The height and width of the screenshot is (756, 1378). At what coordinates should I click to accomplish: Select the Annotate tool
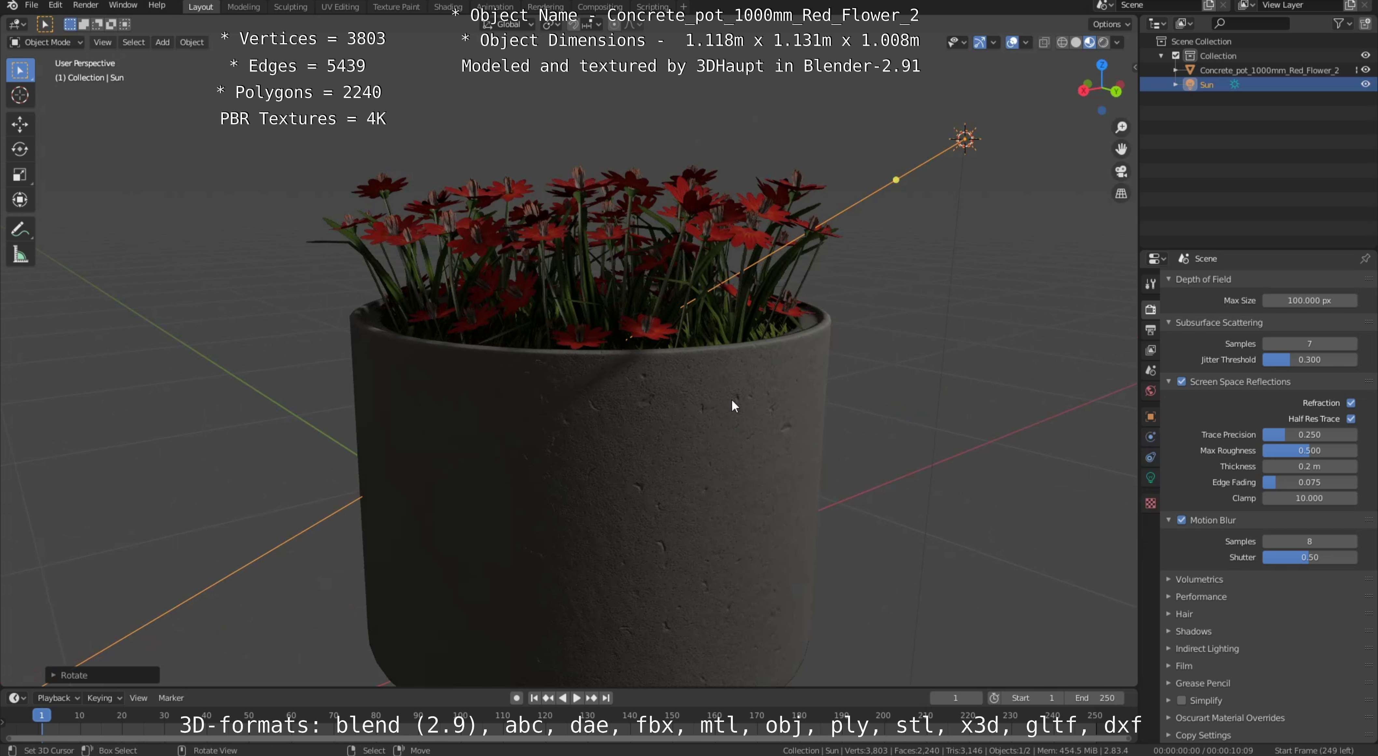[x=20, y=229]
